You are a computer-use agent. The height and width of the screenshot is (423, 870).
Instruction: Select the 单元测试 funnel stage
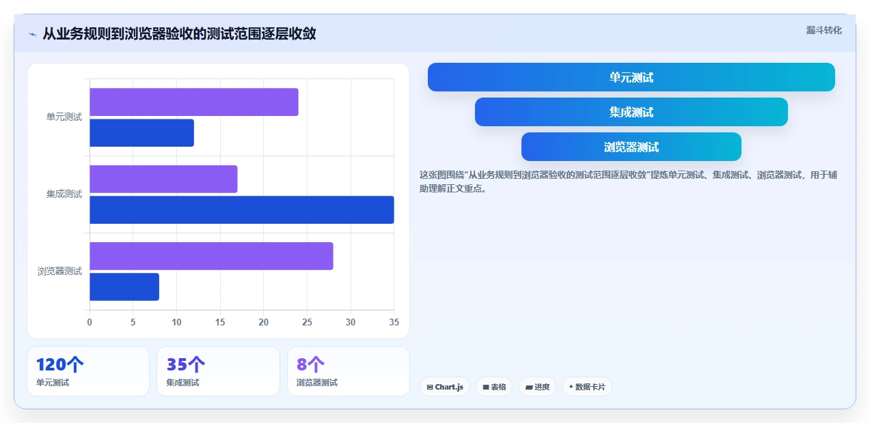click(x=631, y=77)
